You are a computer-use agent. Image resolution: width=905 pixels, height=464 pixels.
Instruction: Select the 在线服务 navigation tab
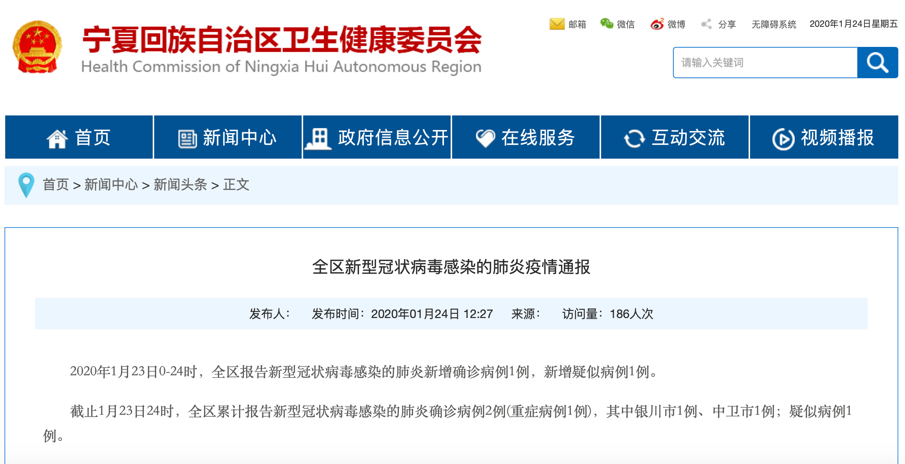click(x=538, y=138)
